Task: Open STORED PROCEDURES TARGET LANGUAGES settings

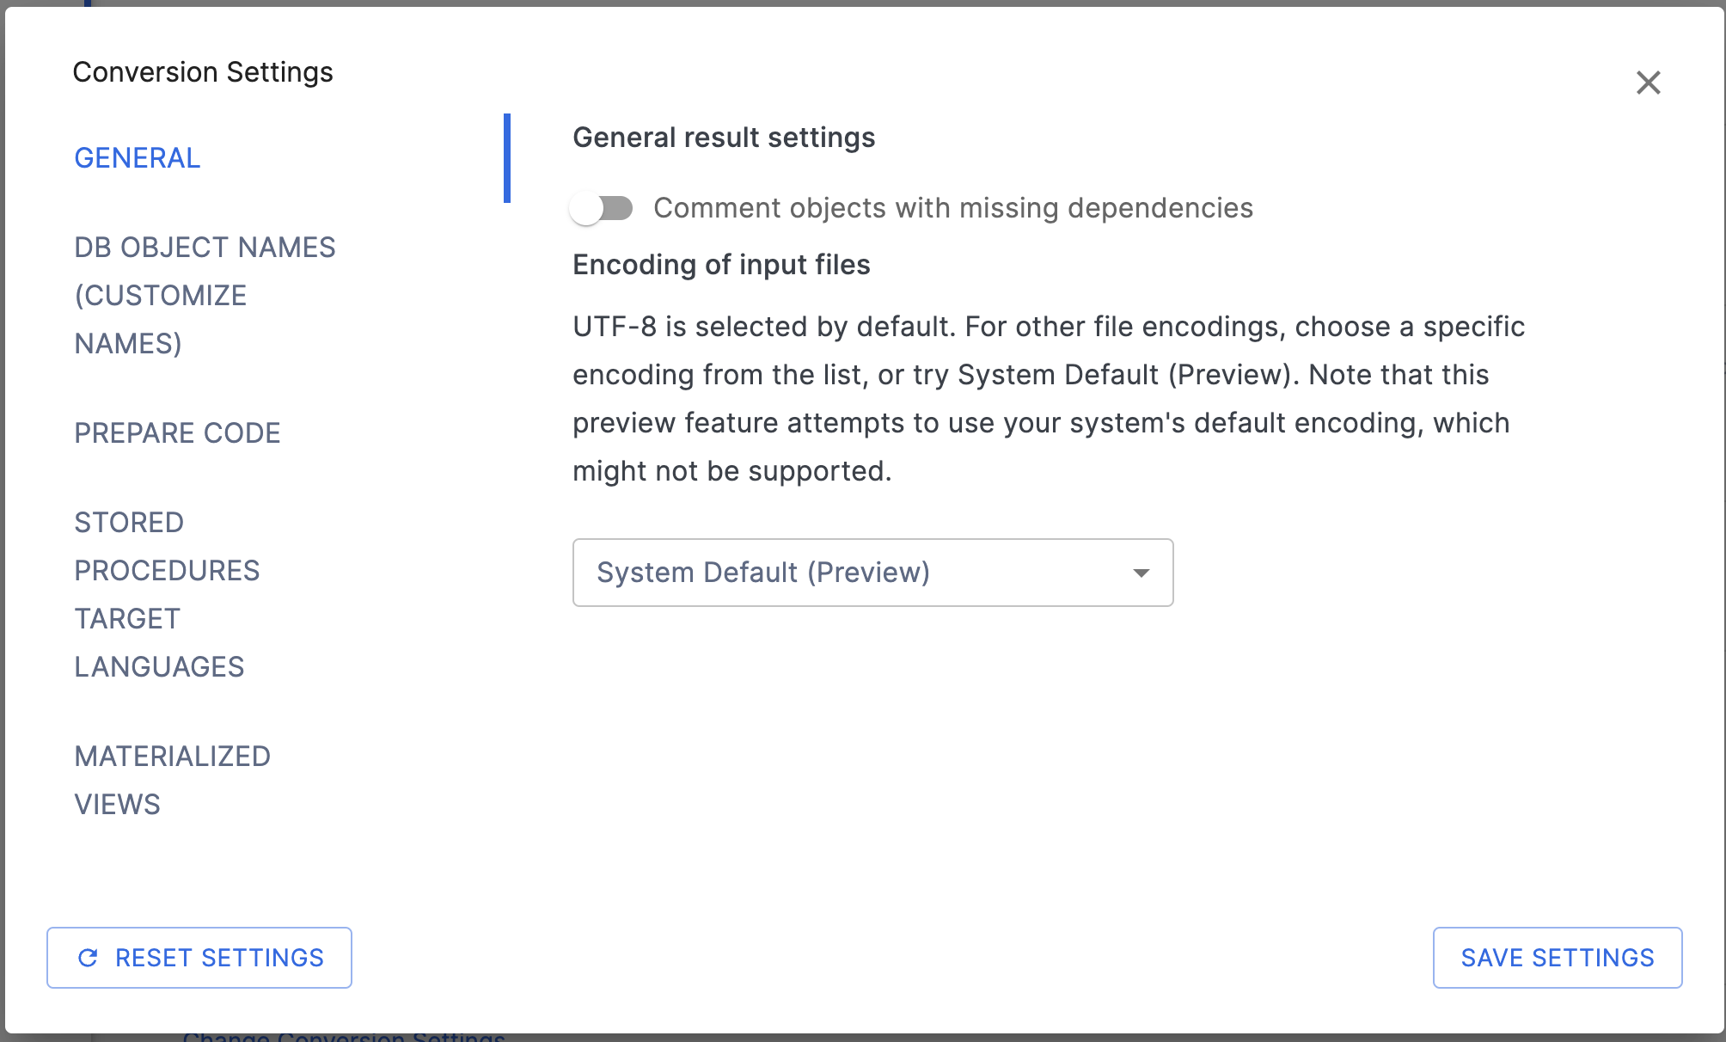Action: point(168,593)
